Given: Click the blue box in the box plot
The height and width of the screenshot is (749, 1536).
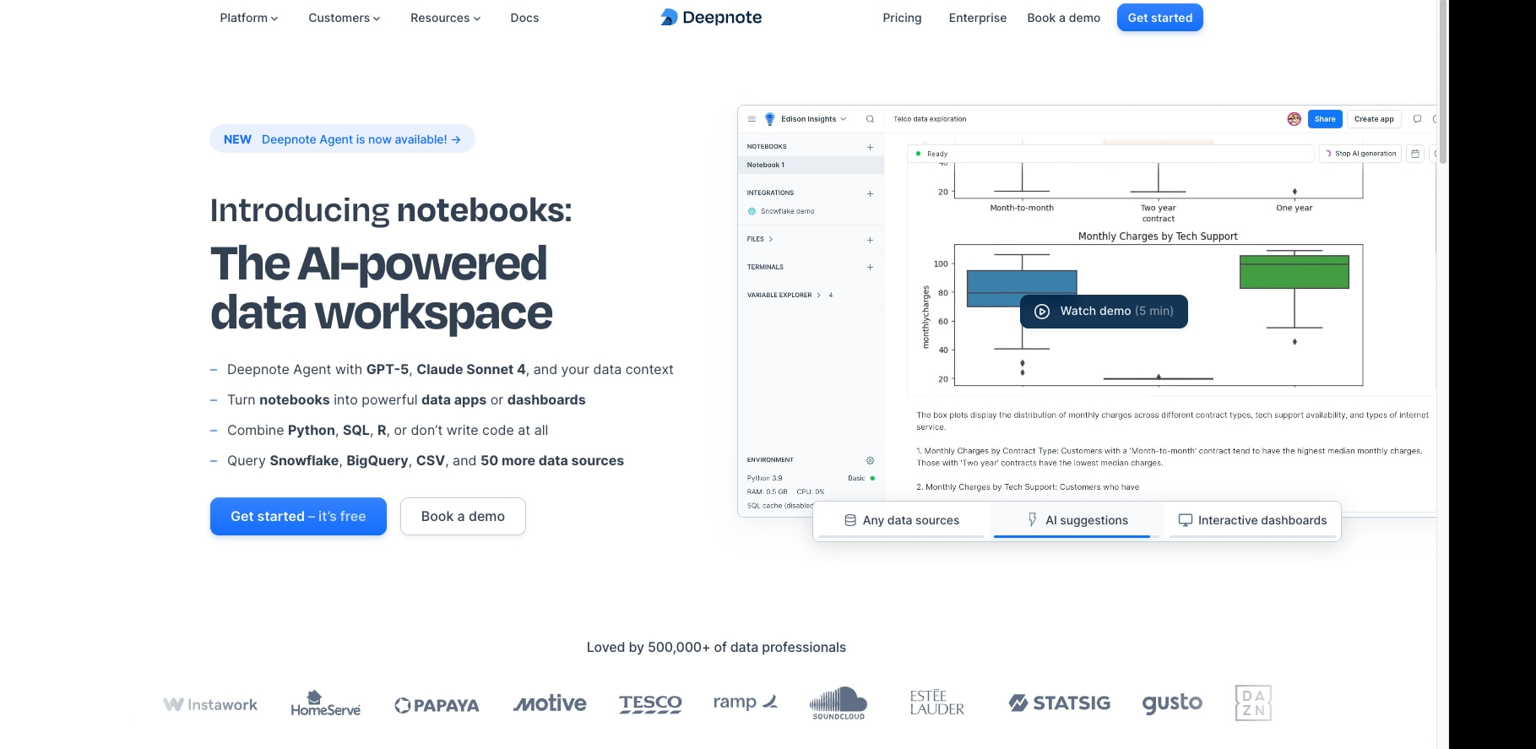Looking at the screenshot, I should click(1022, 289).
